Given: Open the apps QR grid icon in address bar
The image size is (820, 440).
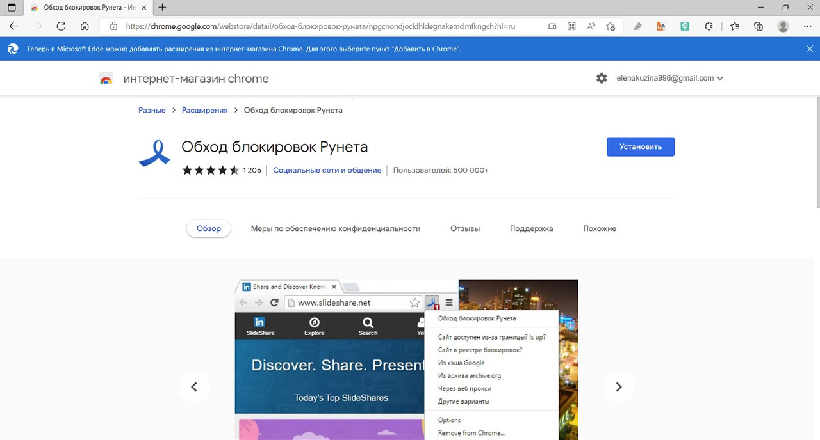Looking at the screenshot, I should 571,26.
